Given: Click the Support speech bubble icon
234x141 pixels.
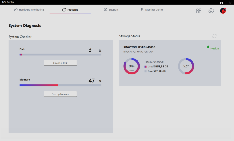Looking at the screenshot, I should (105, 10).
